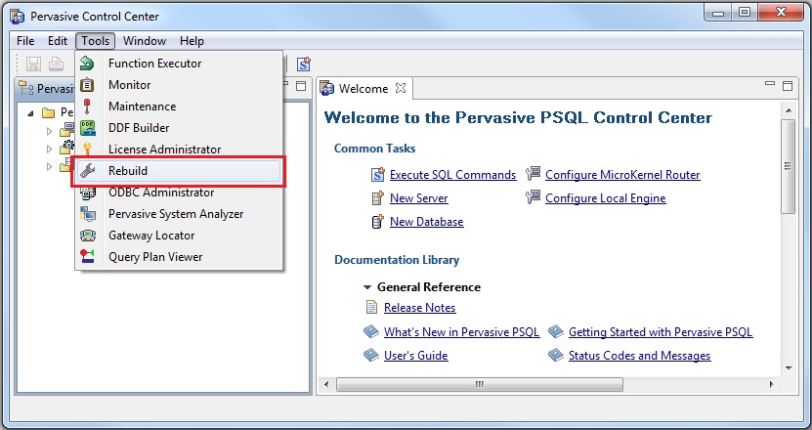Click the DDF Builder icon

point(88,128)
